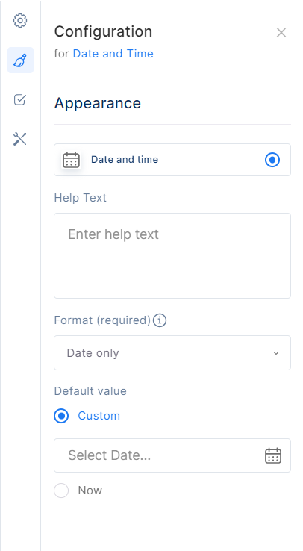Open the calendar picker in Select Date field
Screen dimensions: 303x551
(273, 455)
